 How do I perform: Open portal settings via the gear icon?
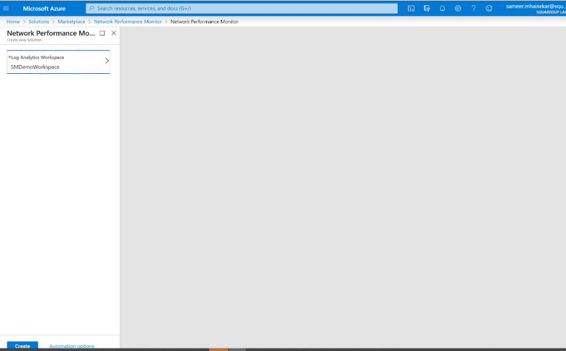point(458,8)
